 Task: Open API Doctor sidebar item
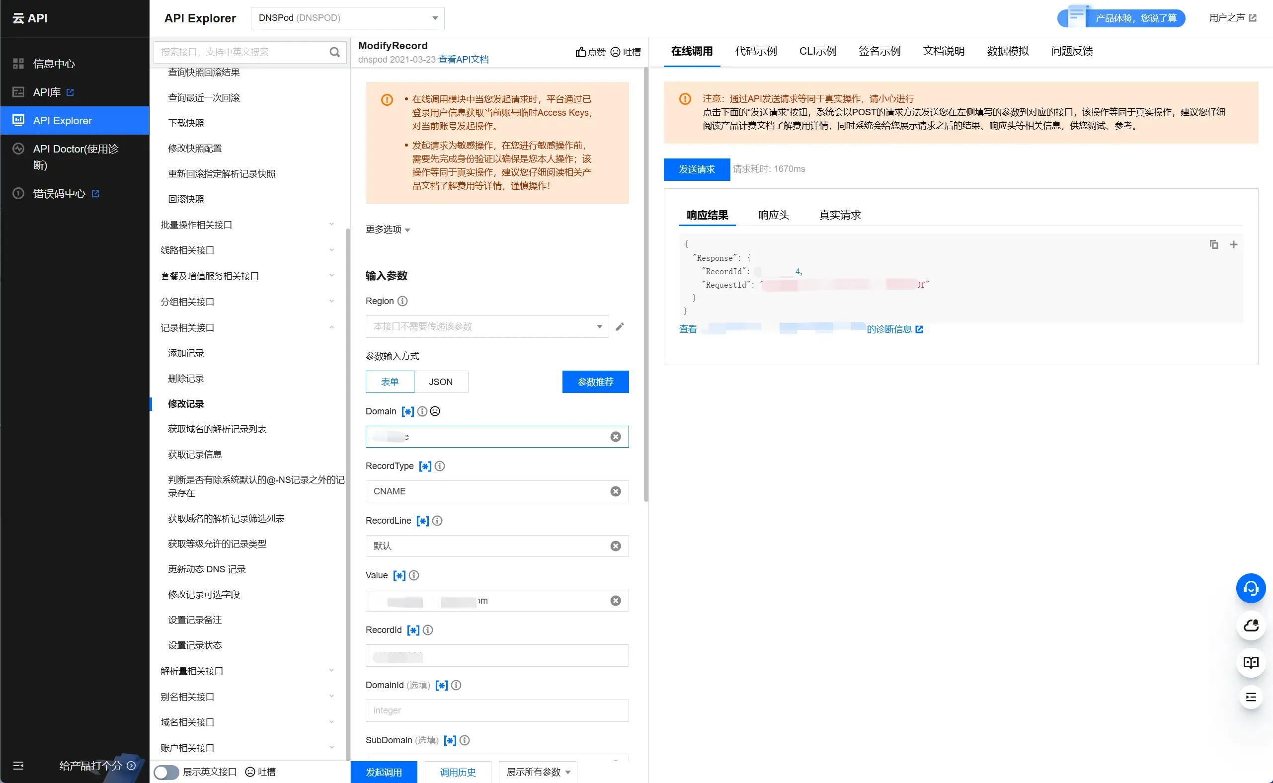pos(75,157)
